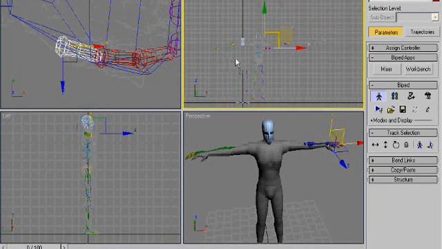442x249 pixels.
Task: Click Lock COM Keying icon
Action: [406, 145]
